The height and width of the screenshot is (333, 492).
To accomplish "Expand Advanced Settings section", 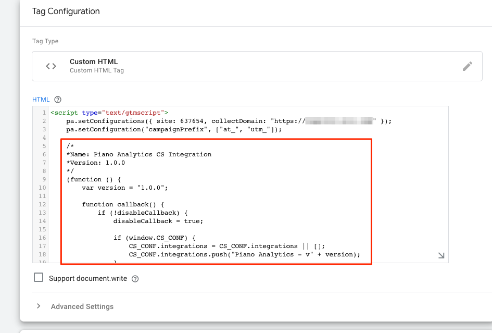I will pos(39,306).
